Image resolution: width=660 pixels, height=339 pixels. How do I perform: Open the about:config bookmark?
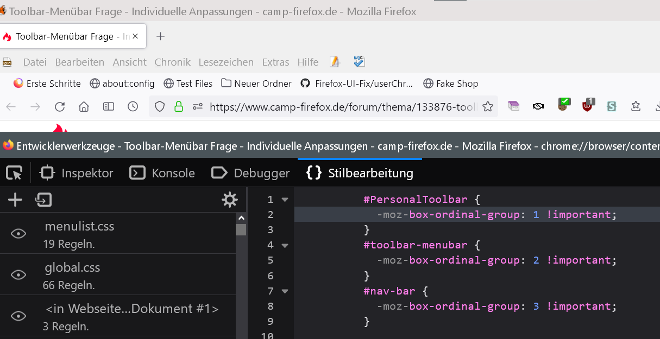122,84
